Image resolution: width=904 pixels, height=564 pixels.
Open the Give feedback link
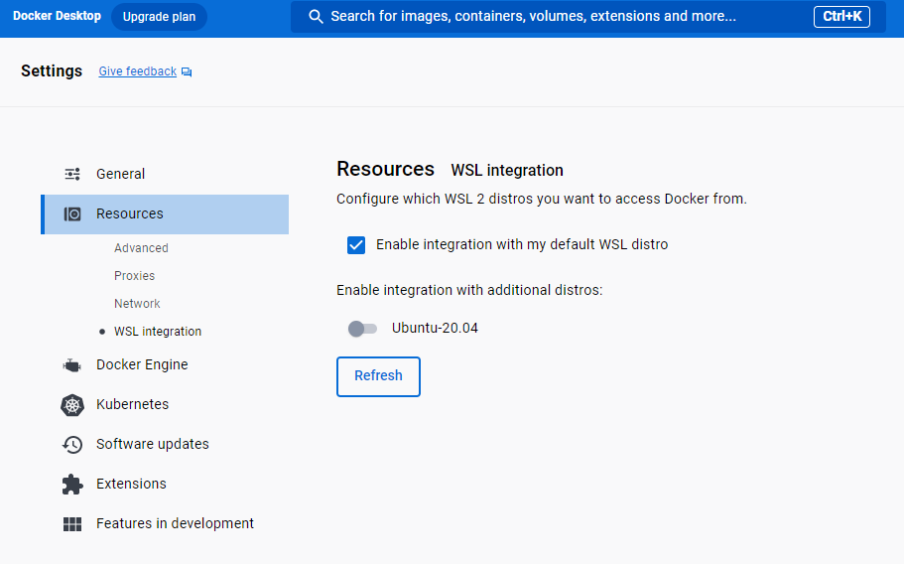(137, 71)
